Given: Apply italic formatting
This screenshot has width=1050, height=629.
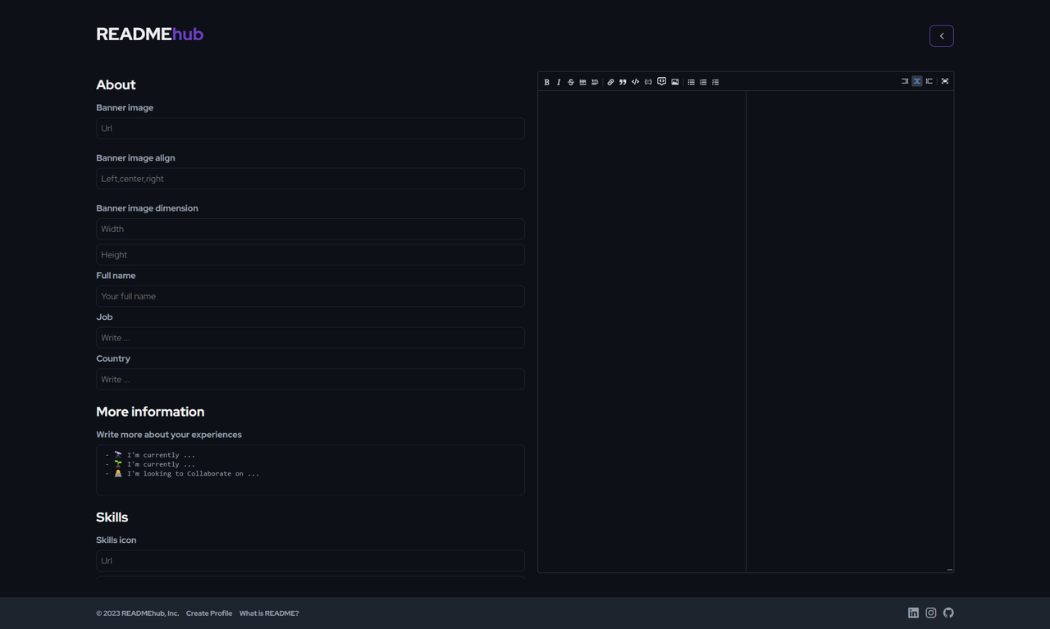Looking at the screenshot, I should tap(559, 82).
